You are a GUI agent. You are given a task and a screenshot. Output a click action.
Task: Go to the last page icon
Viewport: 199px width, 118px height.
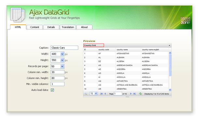click(135, 94)
